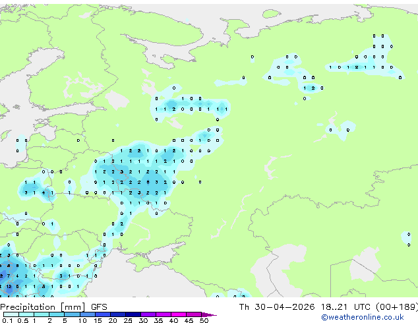The image size is (418, 323).
Task: Click the '(00+189)' forecast offset text
Action: (x=397, y=307)
